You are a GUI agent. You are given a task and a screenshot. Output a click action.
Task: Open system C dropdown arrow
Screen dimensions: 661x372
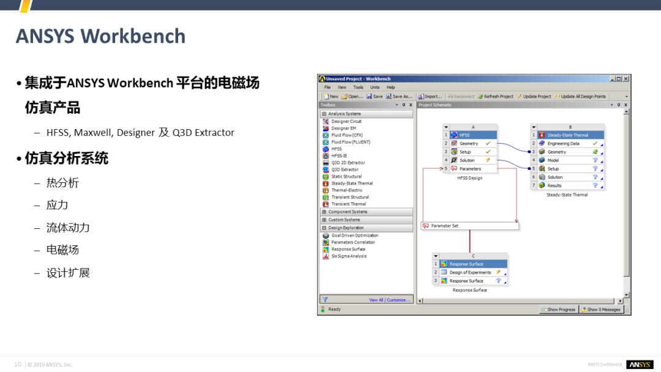coord(436,256)
